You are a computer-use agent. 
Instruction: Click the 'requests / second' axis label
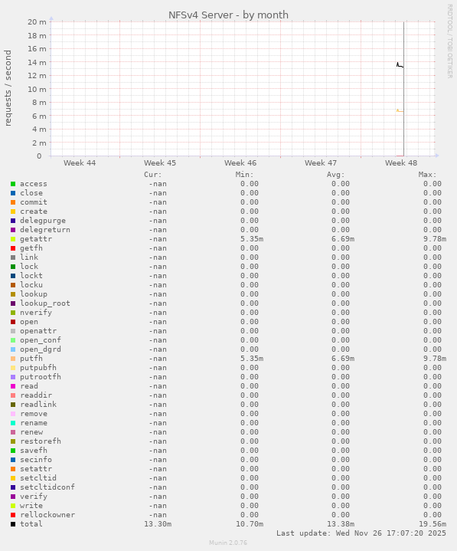[8, 88]
